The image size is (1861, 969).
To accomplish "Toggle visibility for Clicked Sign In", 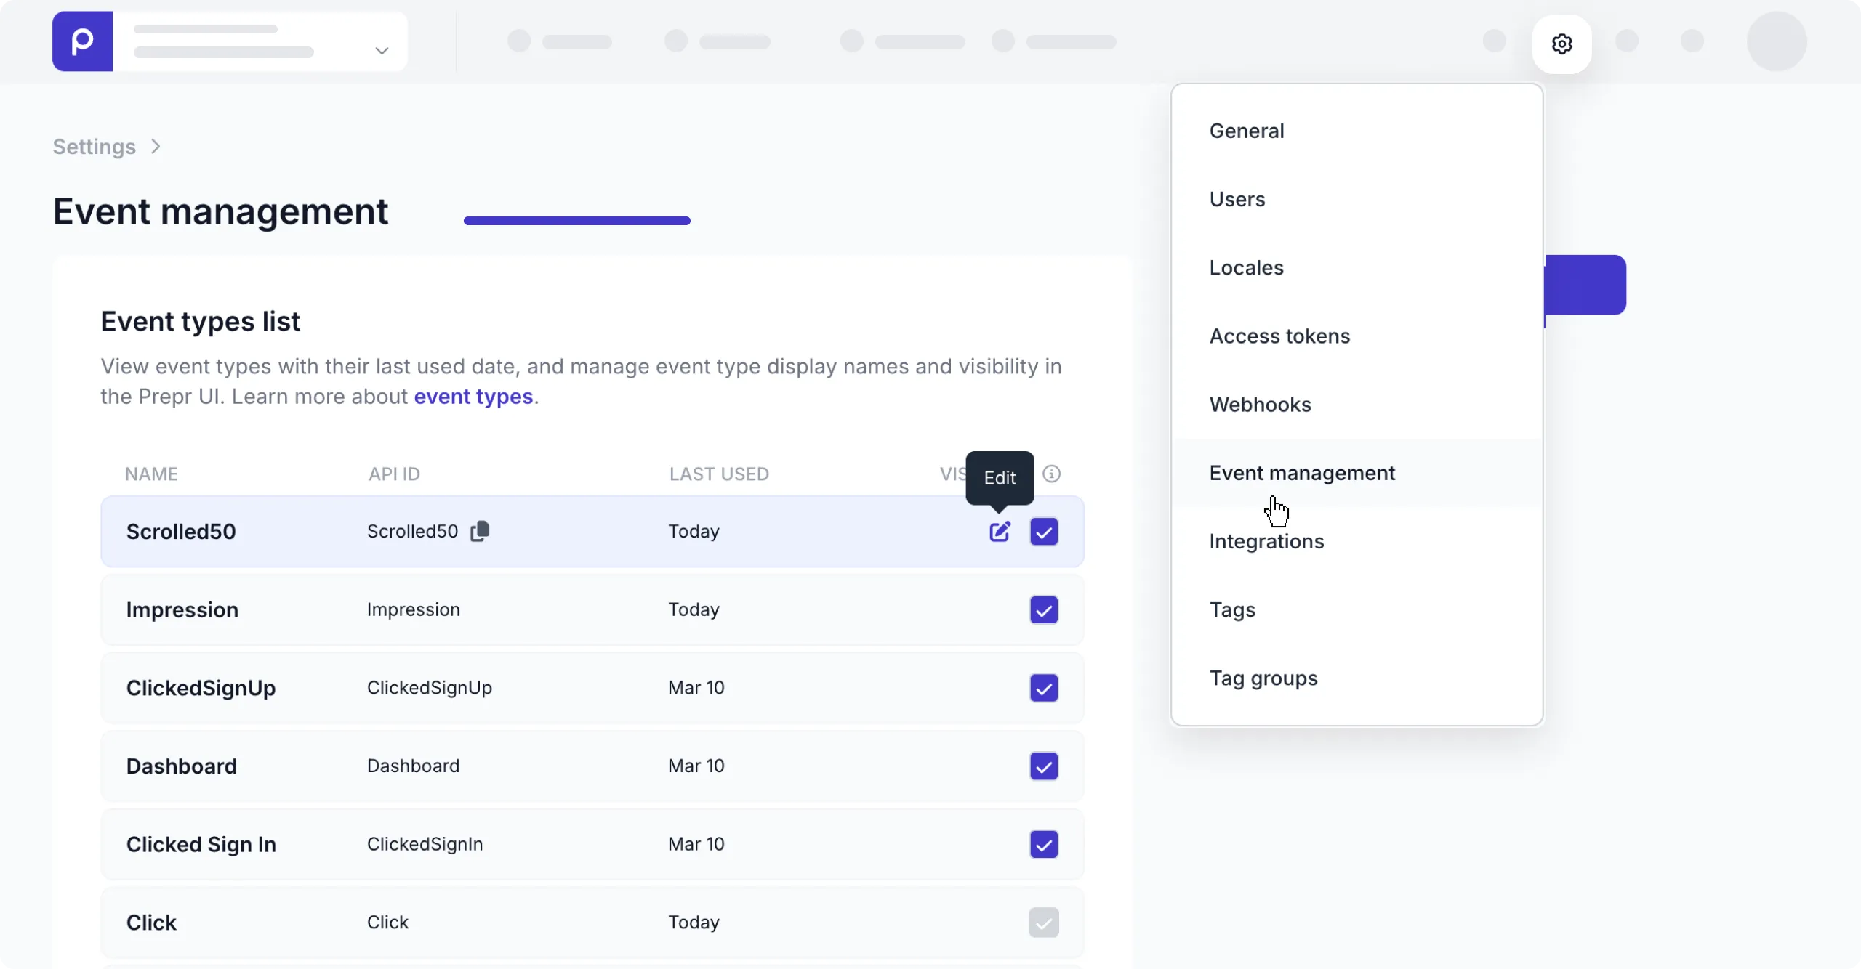I will tap(1044, 844).
